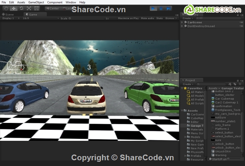The width and height of the screenshot is (245, 166).
Task: Click the Pause button
Action: (161, 8)
